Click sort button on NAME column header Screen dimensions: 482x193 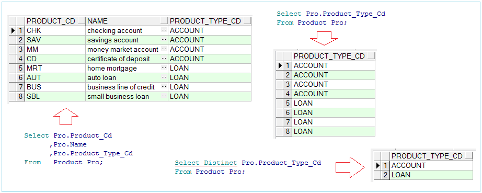(x=164, y=21)
